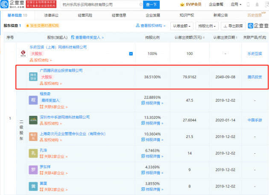
Task: Open 乐府互娱（上海）网络科技有限公司 company link
Action: tap(58, 47)
